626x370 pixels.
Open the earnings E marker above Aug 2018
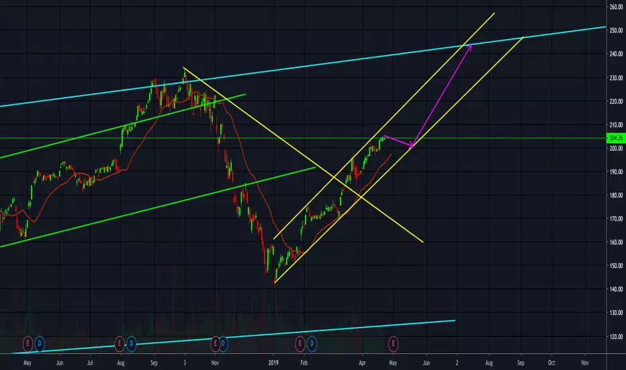pos(120,344)
